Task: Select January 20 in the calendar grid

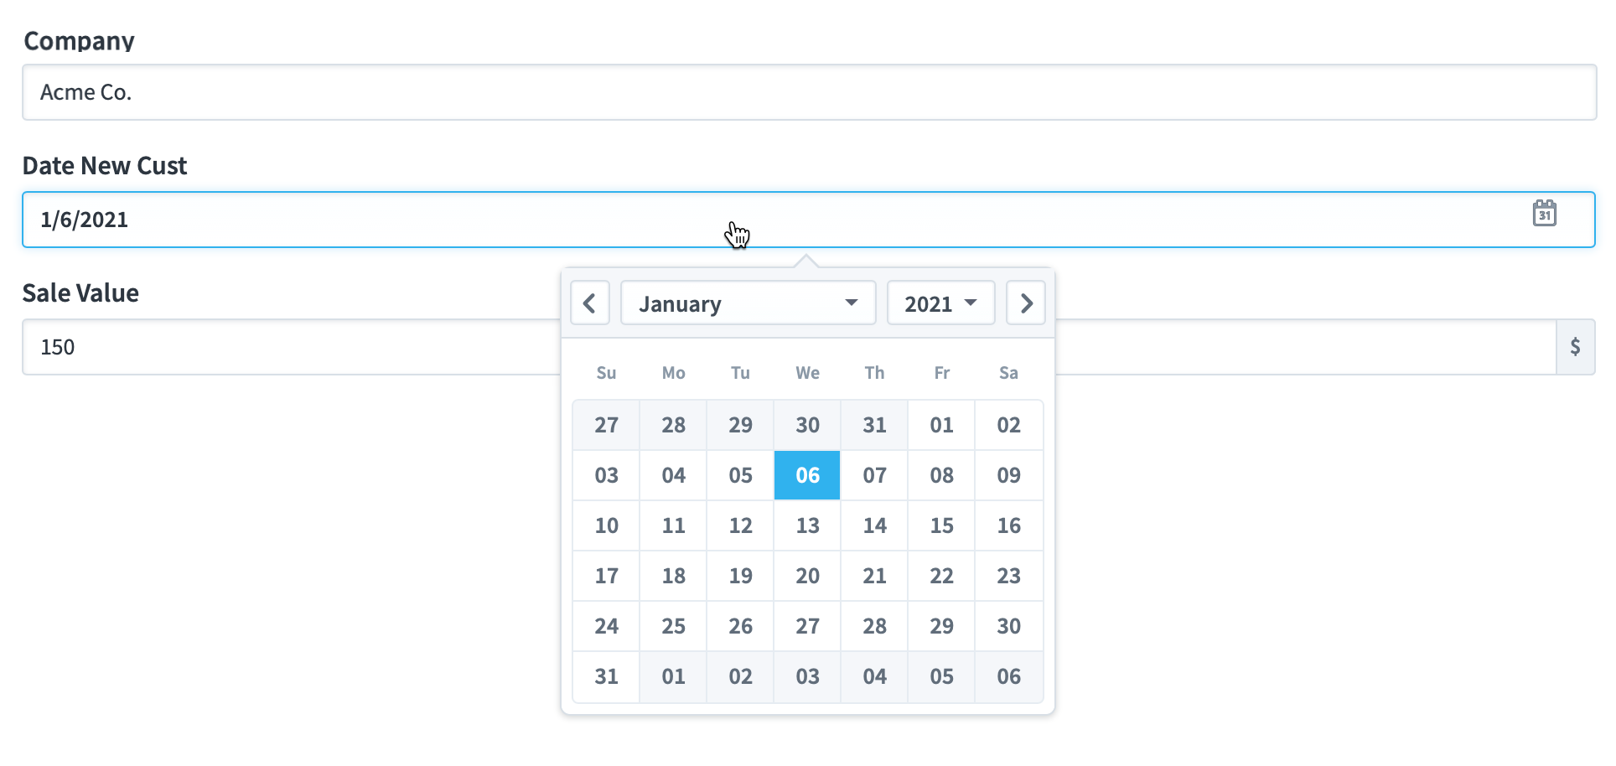Action: 806,576
